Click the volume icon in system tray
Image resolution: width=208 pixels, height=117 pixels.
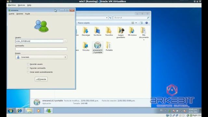coord(185,110)
